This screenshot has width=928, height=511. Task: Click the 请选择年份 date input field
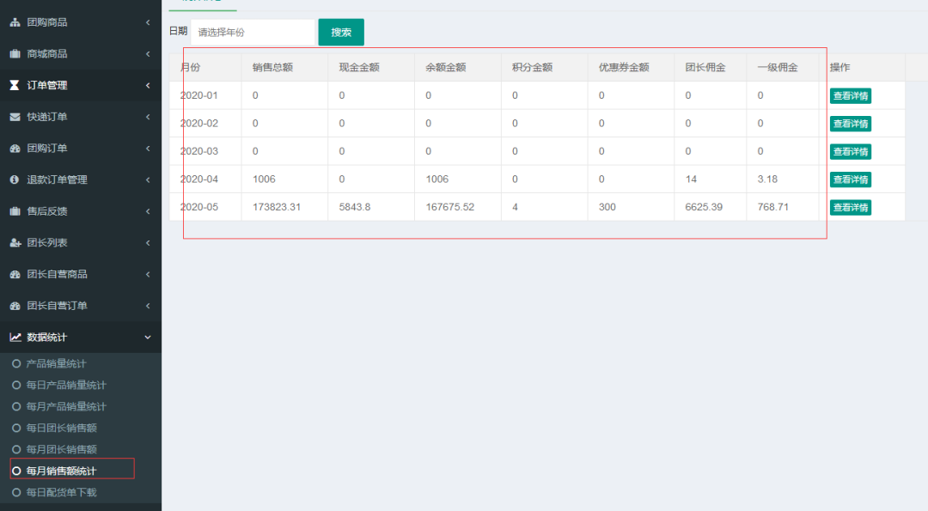coord(252,33)
